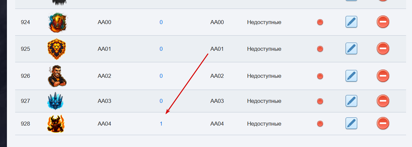Toggle the red status dot of AA04
Viewport: 412px width, 147px height.
pos(320,124)
